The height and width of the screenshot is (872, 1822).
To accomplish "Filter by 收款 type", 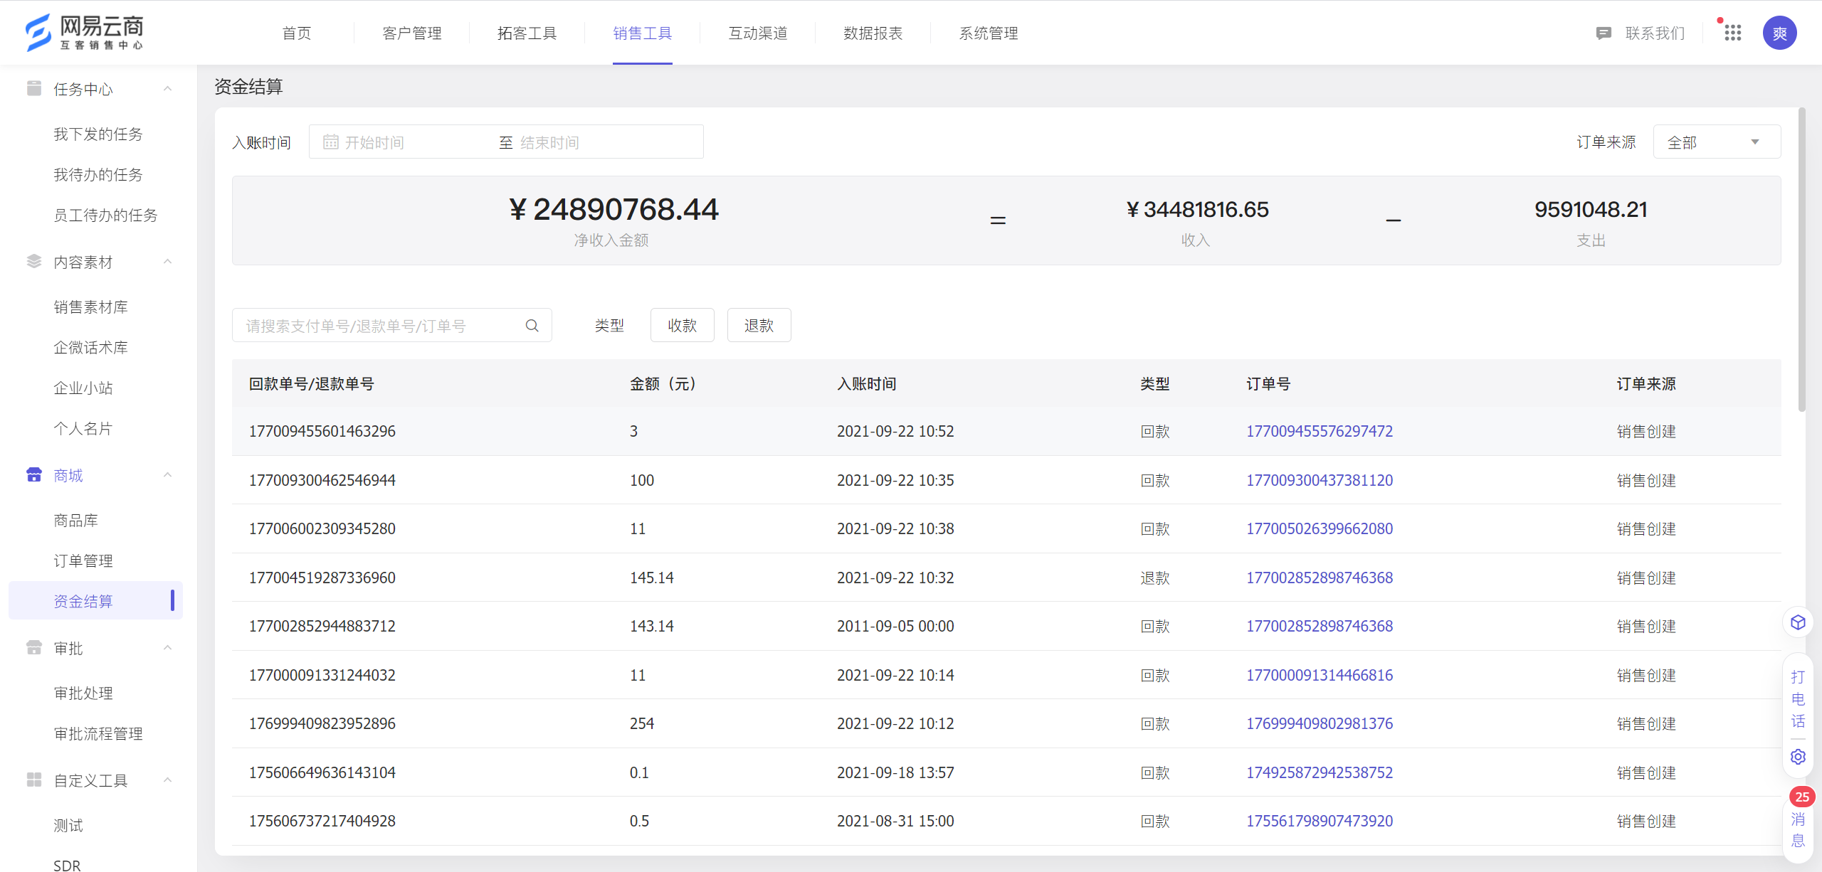I will [682, 325].
